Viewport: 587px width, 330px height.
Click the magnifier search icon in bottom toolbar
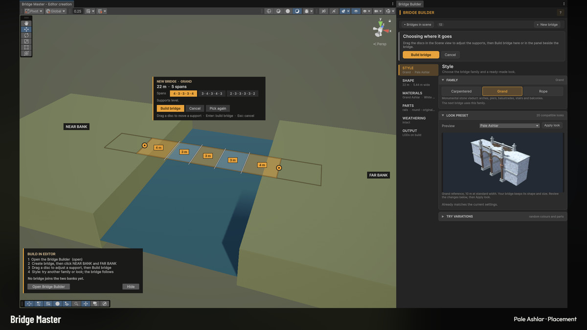tap(76, 304)
